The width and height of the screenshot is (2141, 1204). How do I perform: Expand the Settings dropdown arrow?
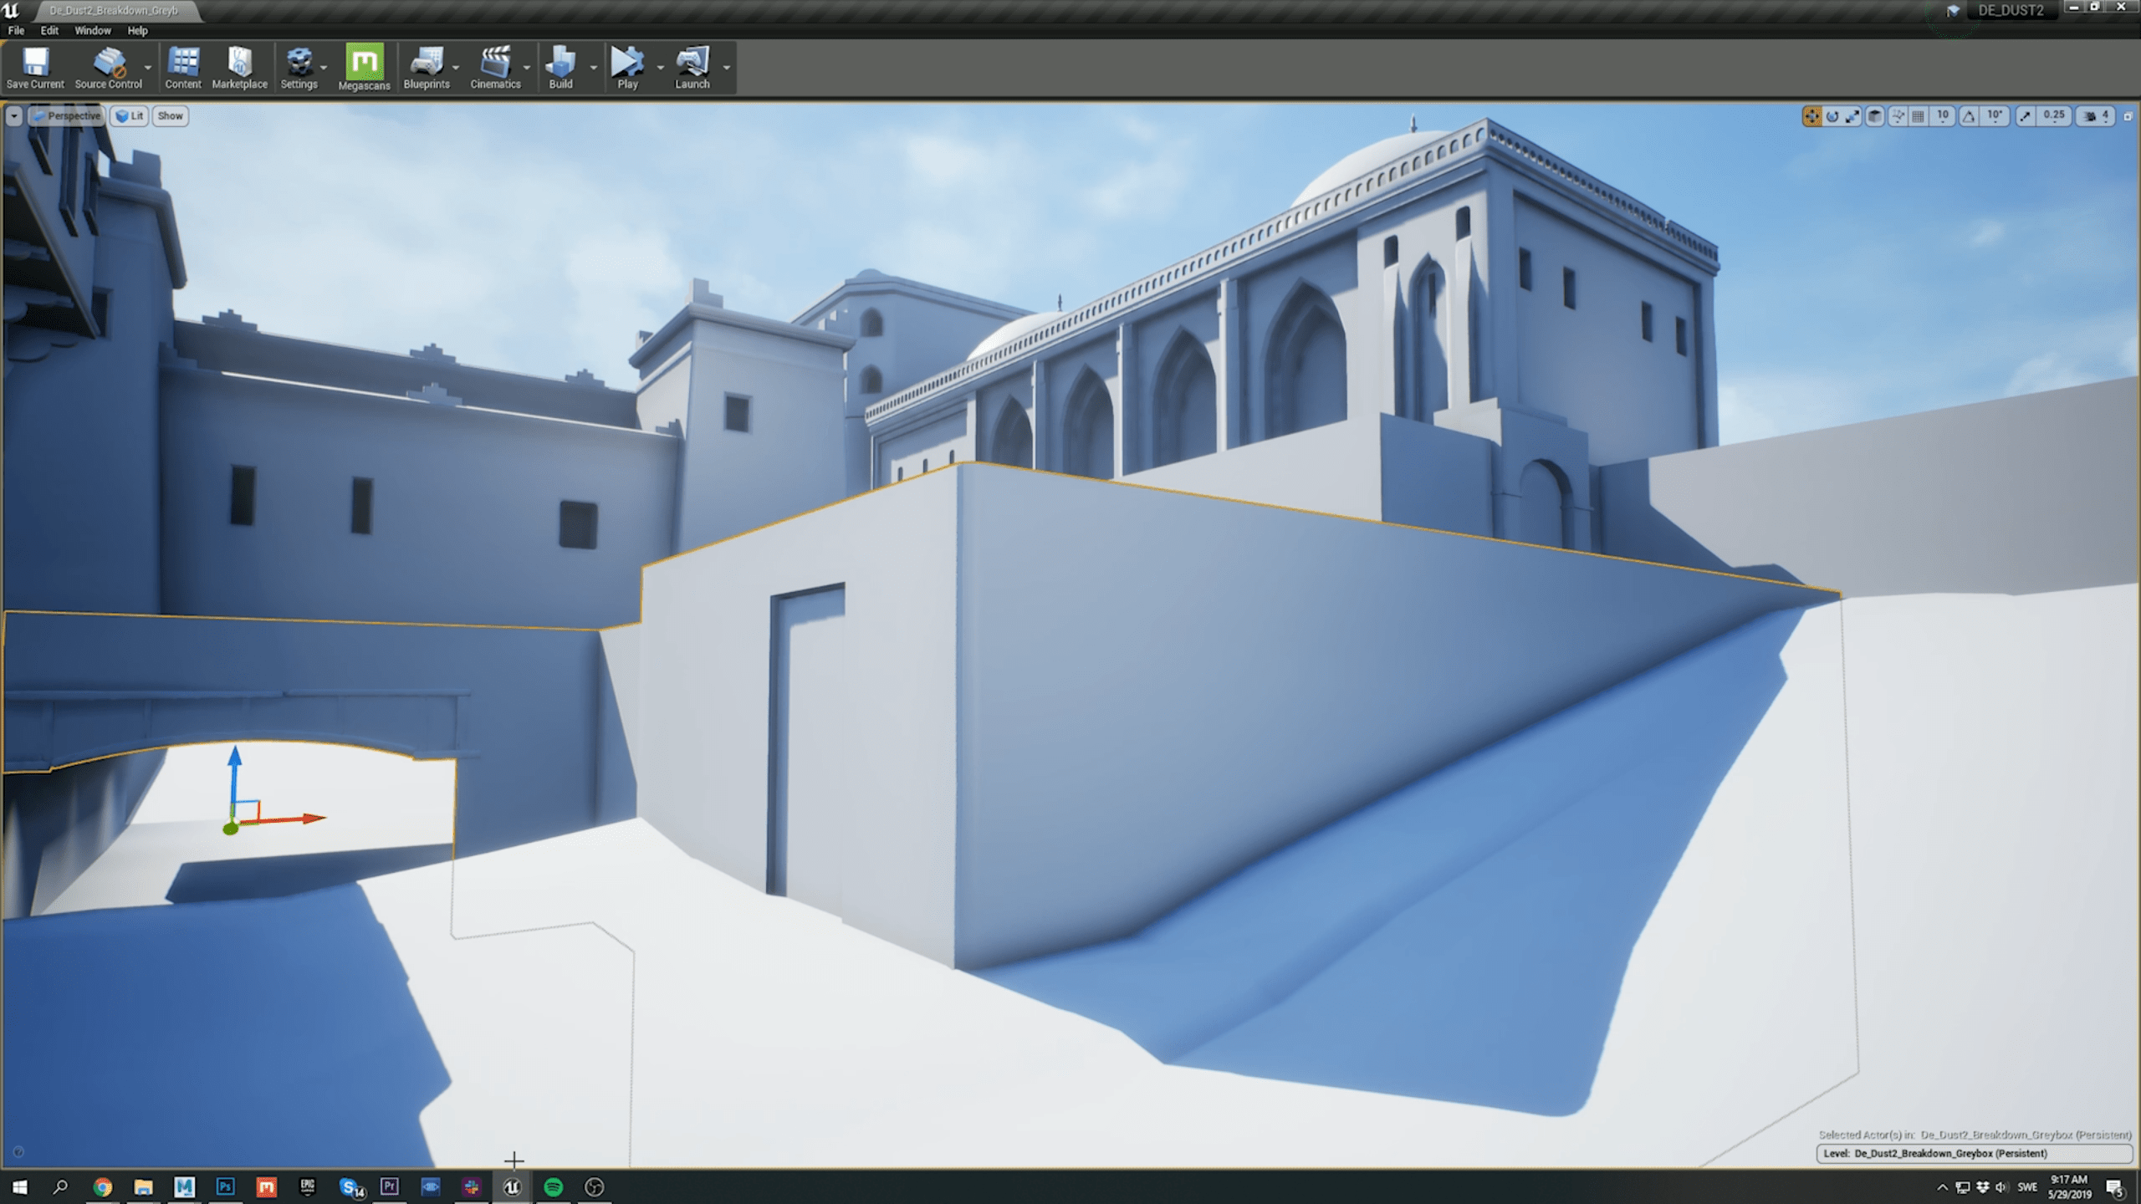[x=324, y=67]
